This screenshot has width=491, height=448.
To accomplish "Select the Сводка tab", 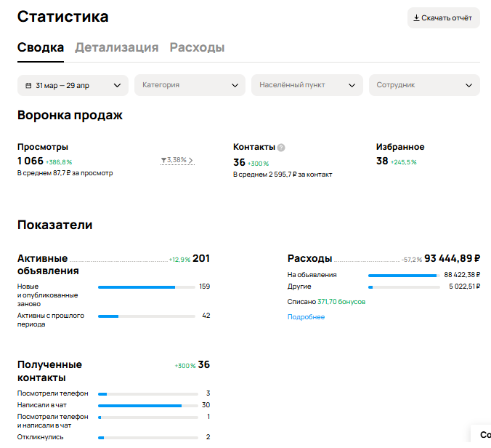I will click(41, 48).
